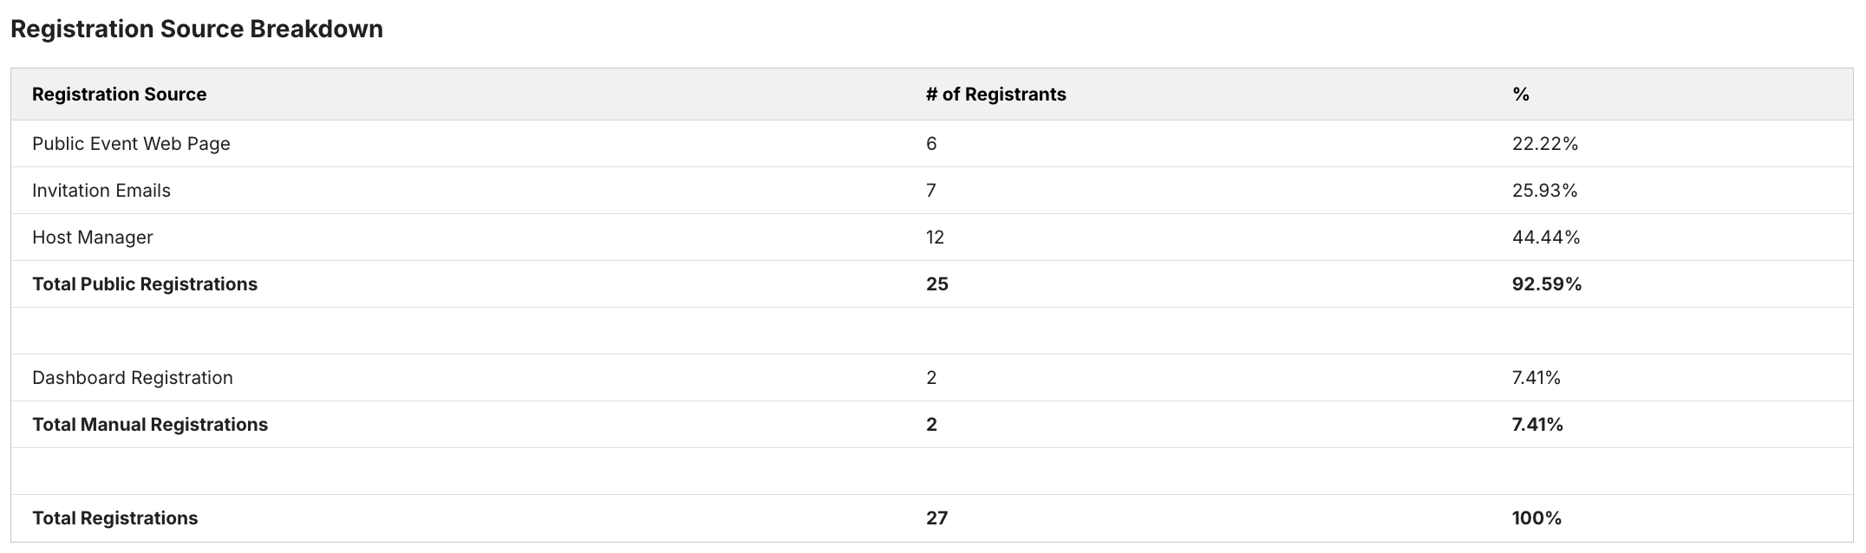The width and height of the screenshot is (1866, 553).
Task: Select the 100% total registrations percentage
Action: pos(1537,518)
